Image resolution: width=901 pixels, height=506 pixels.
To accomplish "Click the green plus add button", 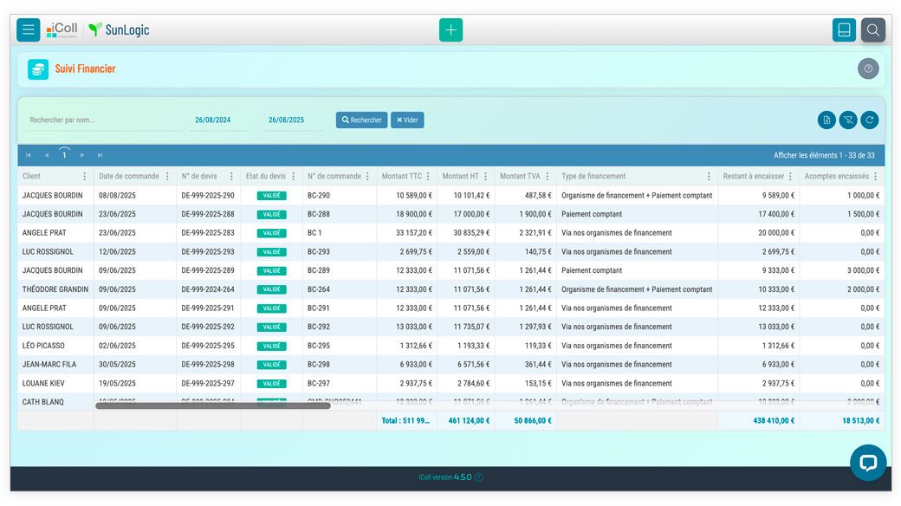I will pyautogui.click(x=450, y=29).
